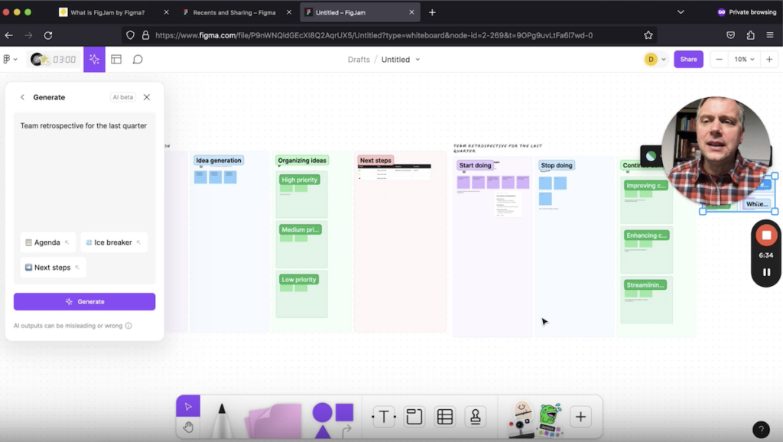Click the Generate button in the AI panel
Viewport: 783px width, 442px height.
(84, 301)
